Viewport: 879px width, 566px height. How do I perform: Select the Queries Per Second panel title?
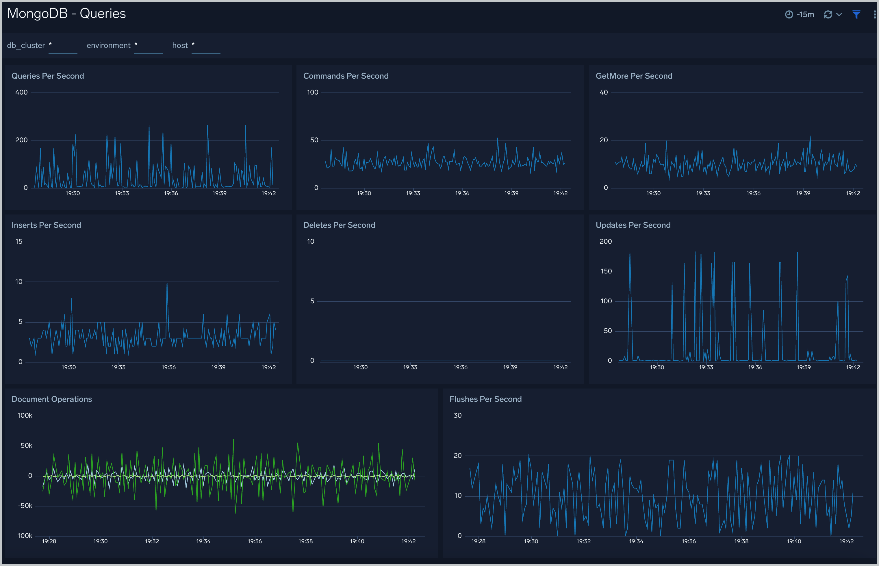(48, 76)
